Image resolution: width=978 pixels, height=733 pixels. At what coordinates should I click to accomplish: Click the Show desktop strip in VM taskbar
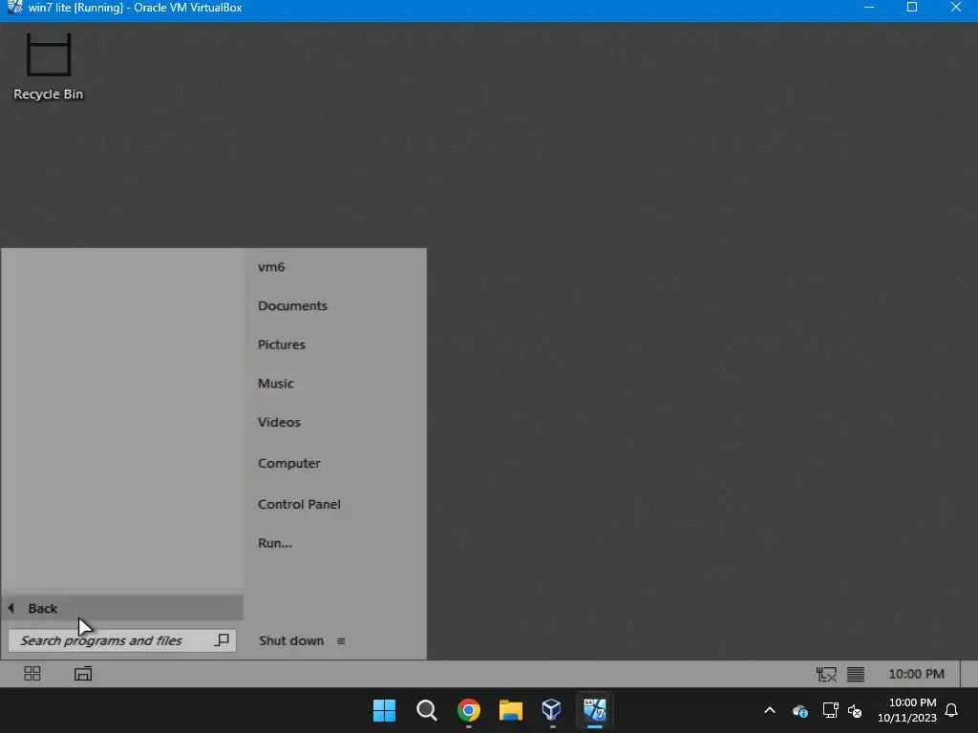click(969, 674)
